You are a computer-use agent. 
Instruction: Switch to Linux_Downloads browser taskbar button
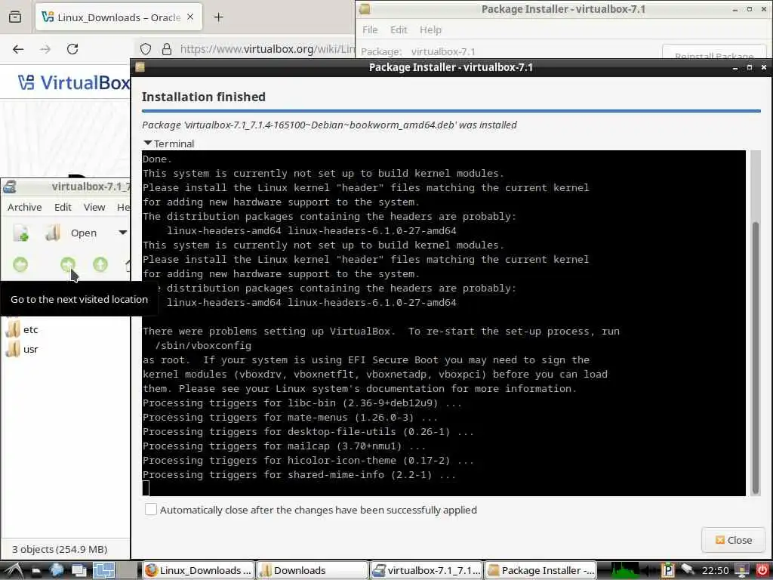pyautogui.click(x=199, y=570)
